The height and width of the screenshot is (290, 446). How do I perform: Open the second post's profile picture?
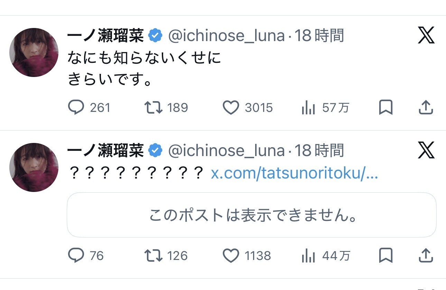coord(34,167)
